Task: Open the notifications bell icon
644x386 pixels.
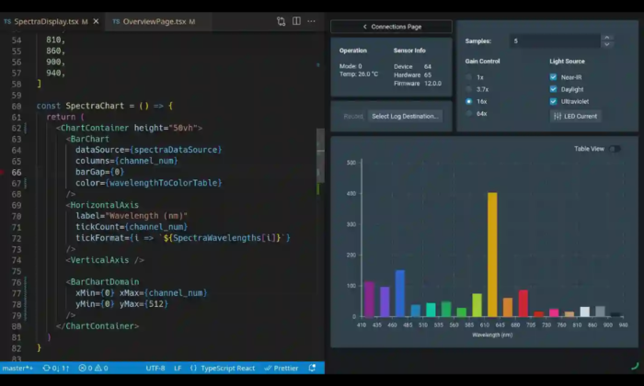Action: tap(312, 368)
